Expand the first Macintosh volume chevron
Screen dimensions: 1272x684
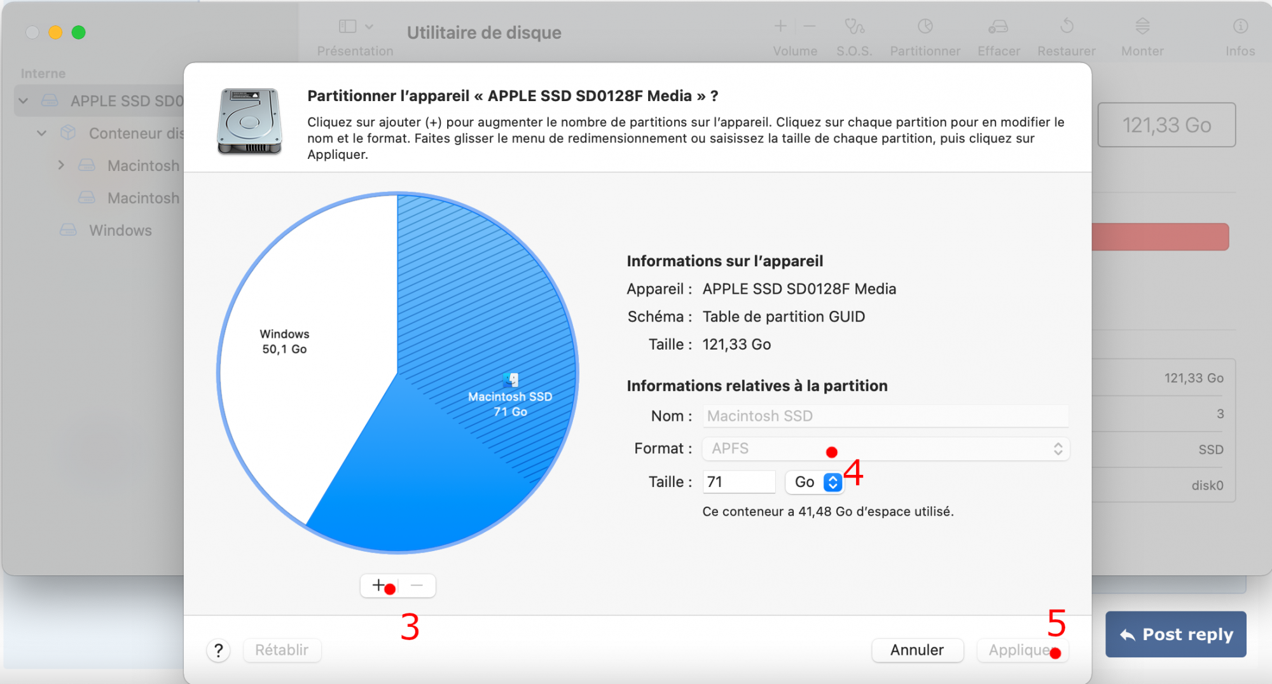click(61, 165)
